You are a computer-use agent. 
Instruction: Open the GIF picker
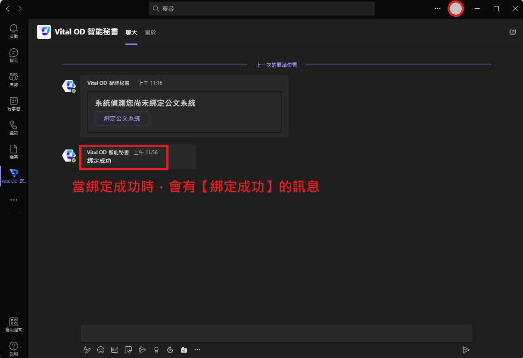pyautogui.click(x=115, y=350)
